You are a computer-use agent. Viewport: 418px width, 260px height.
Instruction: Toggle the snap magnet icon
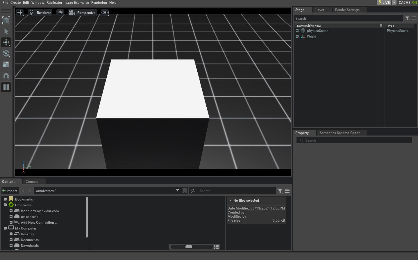pyautogui.click(x=6, y=76)
